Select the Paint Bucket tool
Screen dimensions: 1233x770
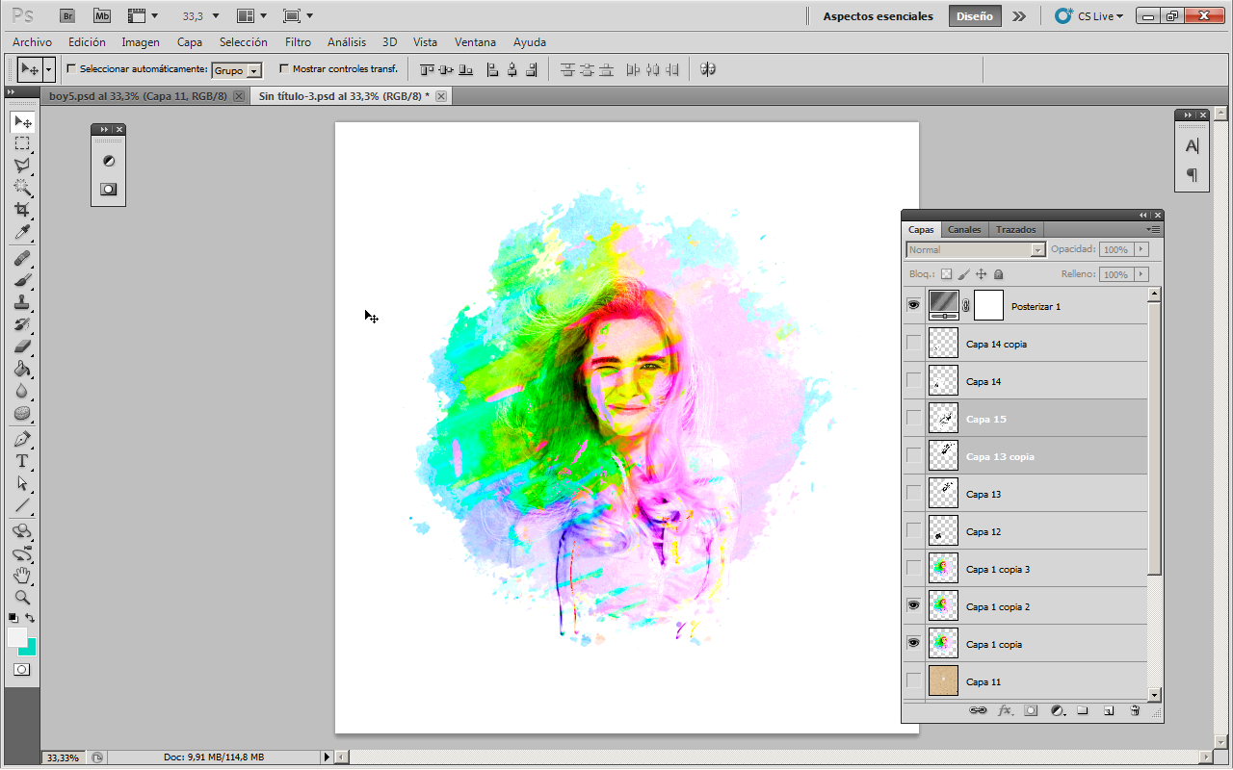[x=22, y=369]
